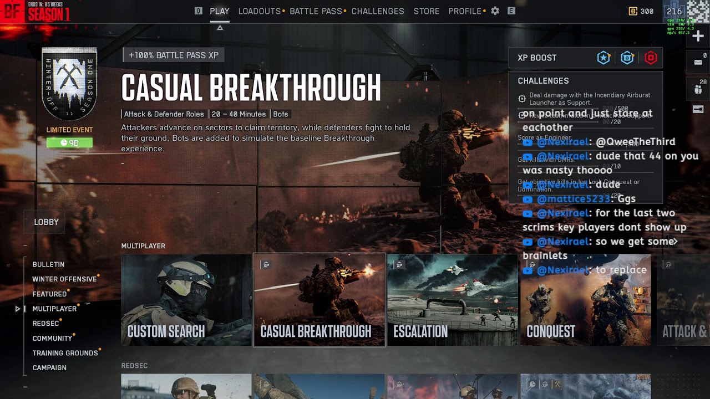Viewport: 710px width, 399px height.
Task: Open the Custom Search mode tile
Action: (x=186, y=300)
